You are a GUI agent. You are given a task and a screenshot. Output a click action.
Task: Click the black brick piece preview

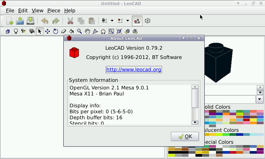218,63
